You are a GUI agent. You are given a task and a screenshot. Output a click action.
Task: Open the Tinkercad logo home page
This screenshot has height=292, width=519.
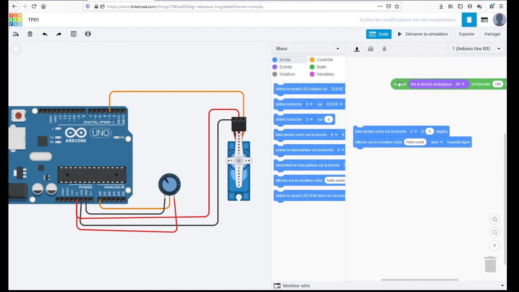coord(15,20)
